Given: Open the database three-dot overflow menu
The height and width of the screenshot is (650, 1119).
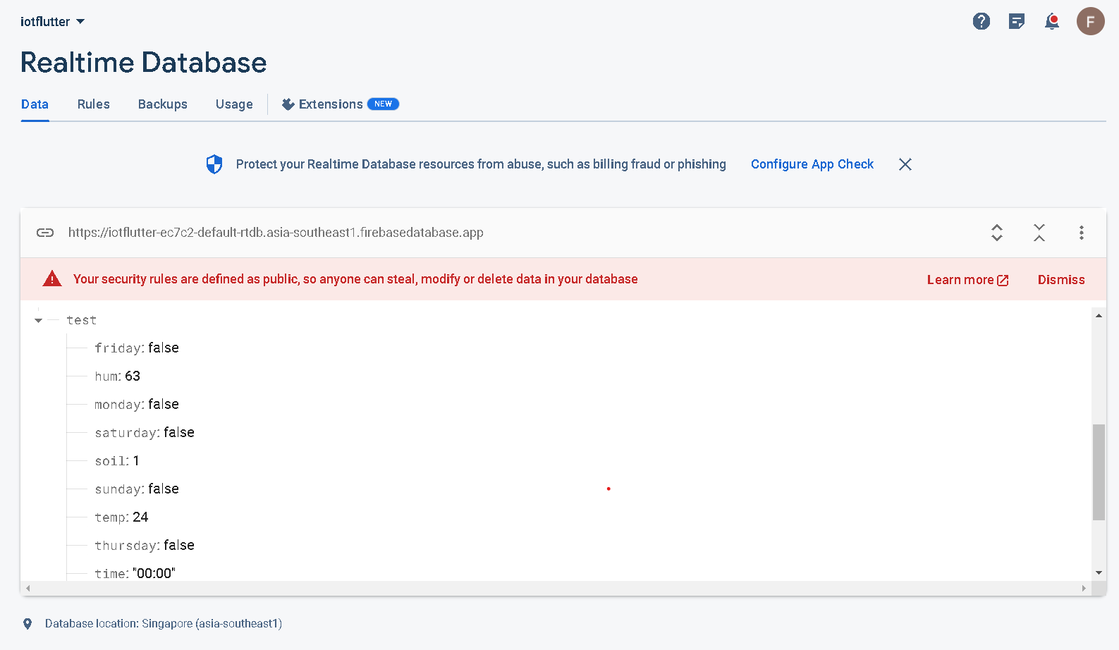Looking at the screenshot, I should click(x=1082, y=233).
